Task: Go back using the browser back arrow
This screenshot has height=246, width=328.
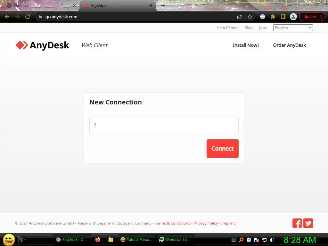Action: pyautogui.click(x=7, y=17)
